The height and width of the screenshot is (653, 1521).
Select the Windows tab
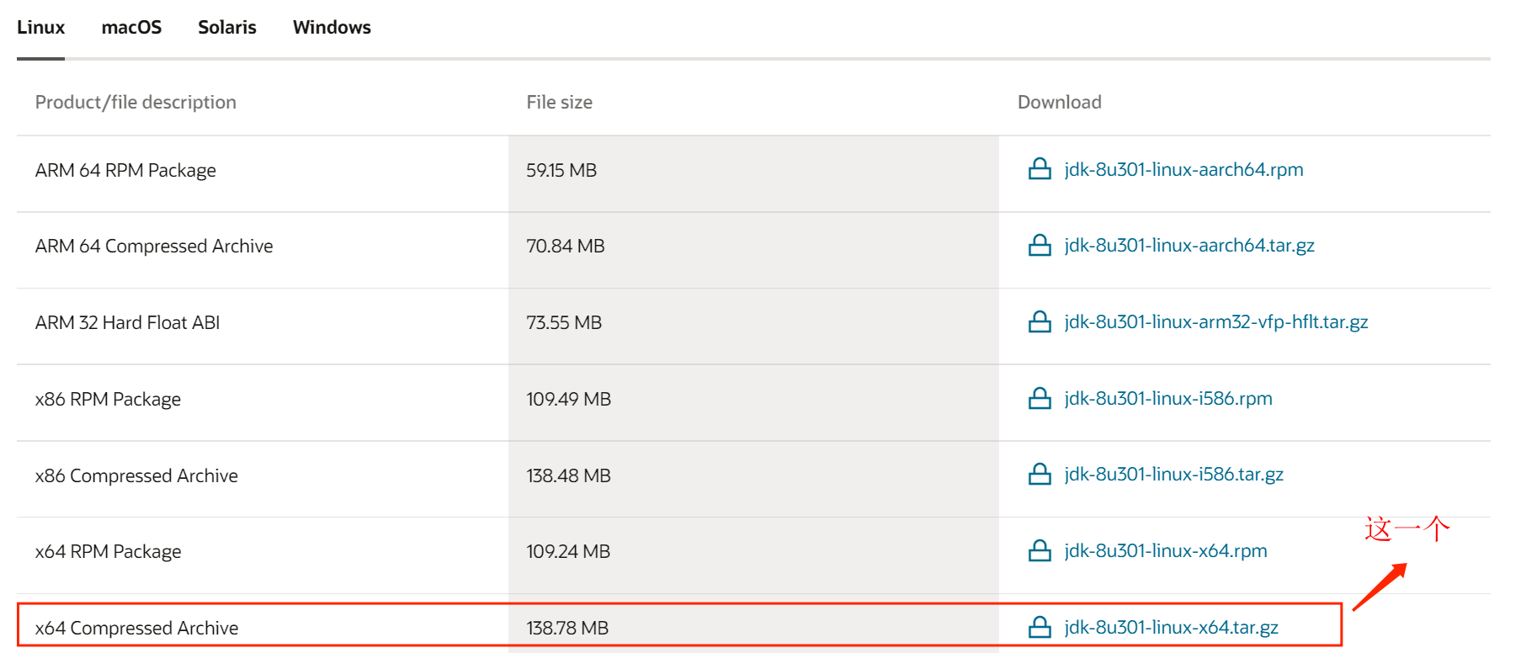point(332,28)
